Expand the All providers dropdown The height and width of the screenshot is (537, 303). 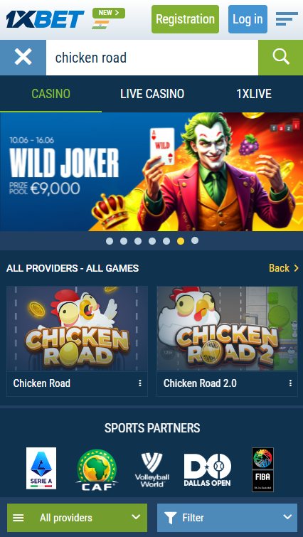77,518
